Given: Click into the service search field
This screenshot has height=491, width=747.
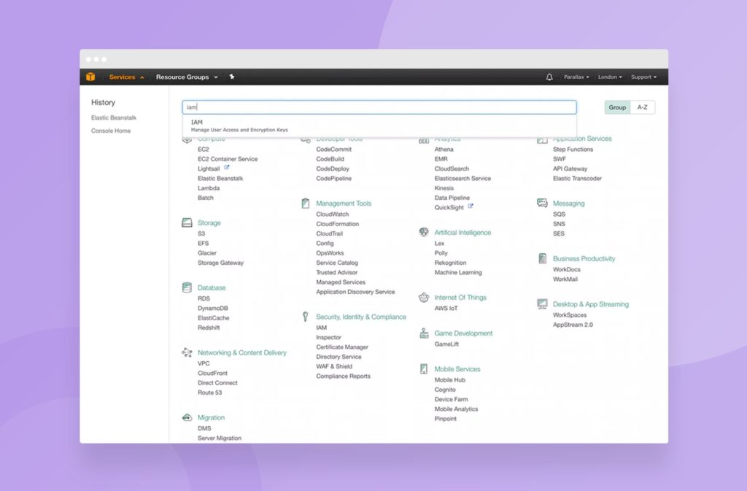Looking at the screenshot, I should coord(379,107).
